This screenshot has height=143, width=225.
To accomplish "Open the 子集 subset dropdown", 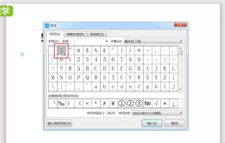I will click(x=153, y=41).
